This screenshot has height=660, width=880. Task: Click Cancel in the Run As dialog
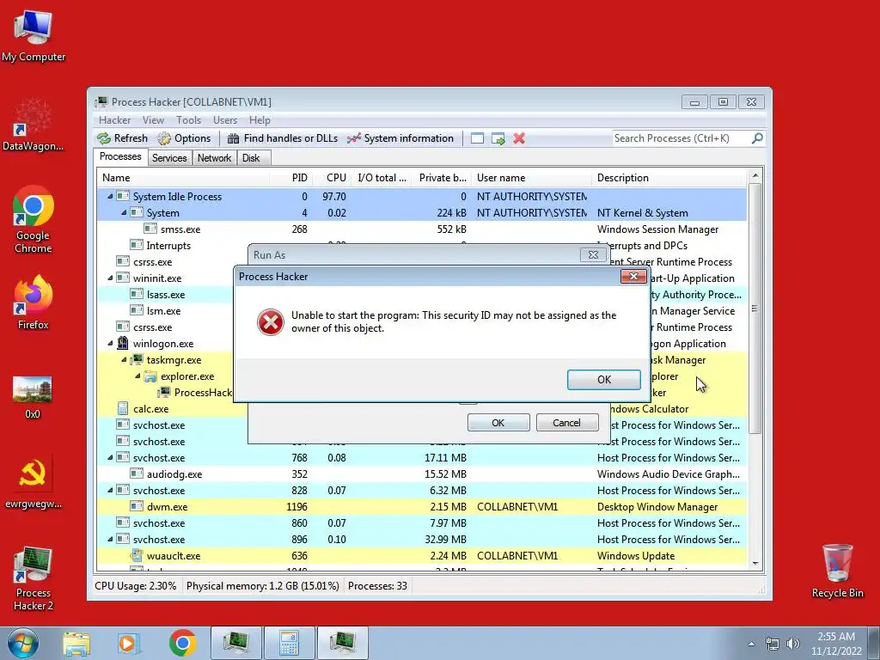click(567, 423)
